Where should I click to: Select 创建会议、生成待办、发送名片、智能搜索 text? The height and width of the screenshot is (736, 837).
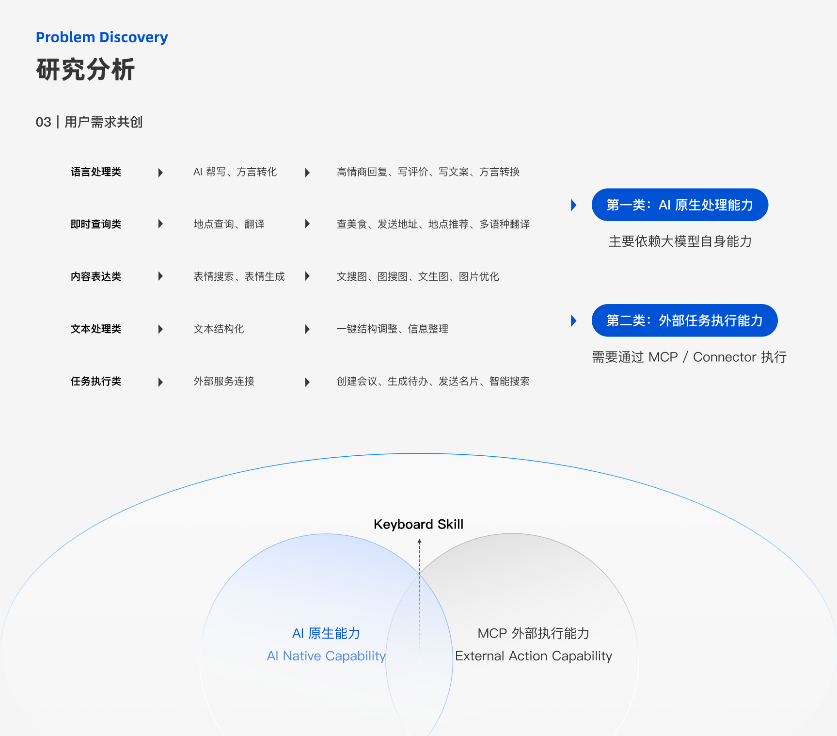pos(433,381)
